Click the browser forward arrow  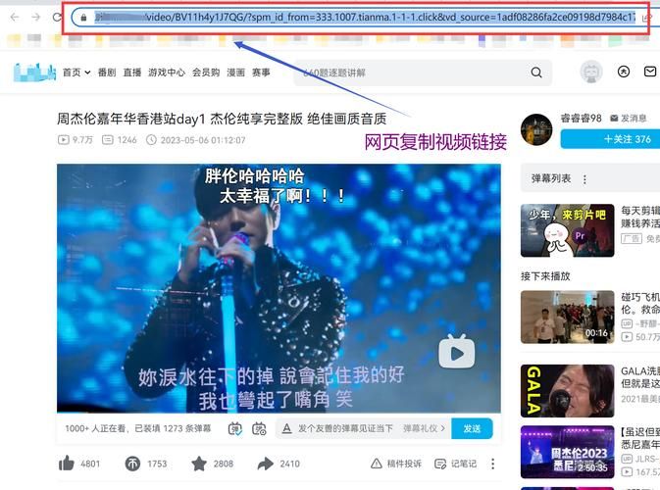pos(36,17)
